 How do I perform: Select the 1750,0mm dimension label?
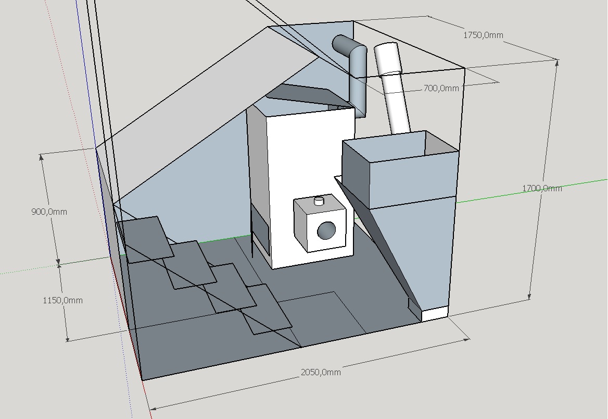tap(483, 35)
